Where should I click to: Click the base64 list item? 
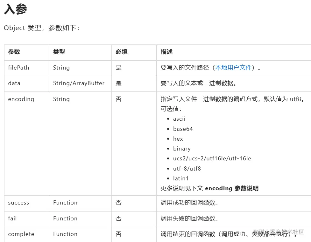coord(183,129)
